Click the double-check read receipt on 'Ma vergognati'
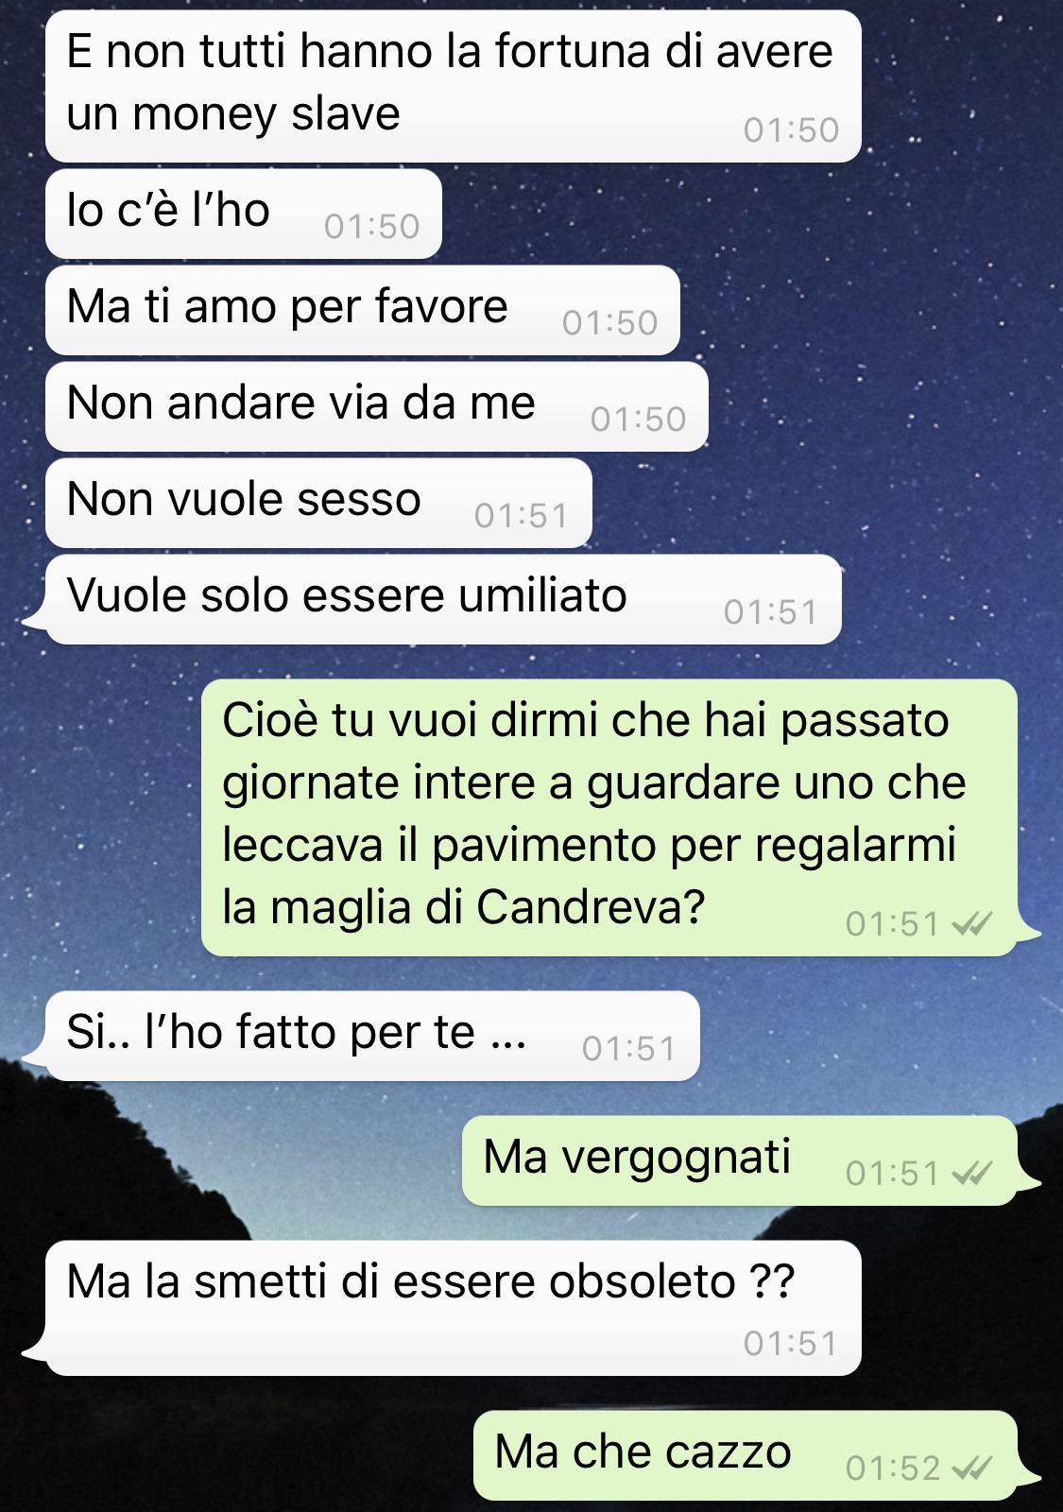 click(x=972, y=1173)
